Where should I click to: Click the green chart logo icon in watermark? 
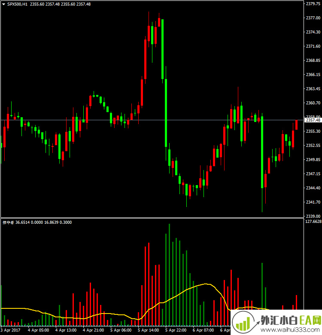pyautogui.click(x=243, y=322)
